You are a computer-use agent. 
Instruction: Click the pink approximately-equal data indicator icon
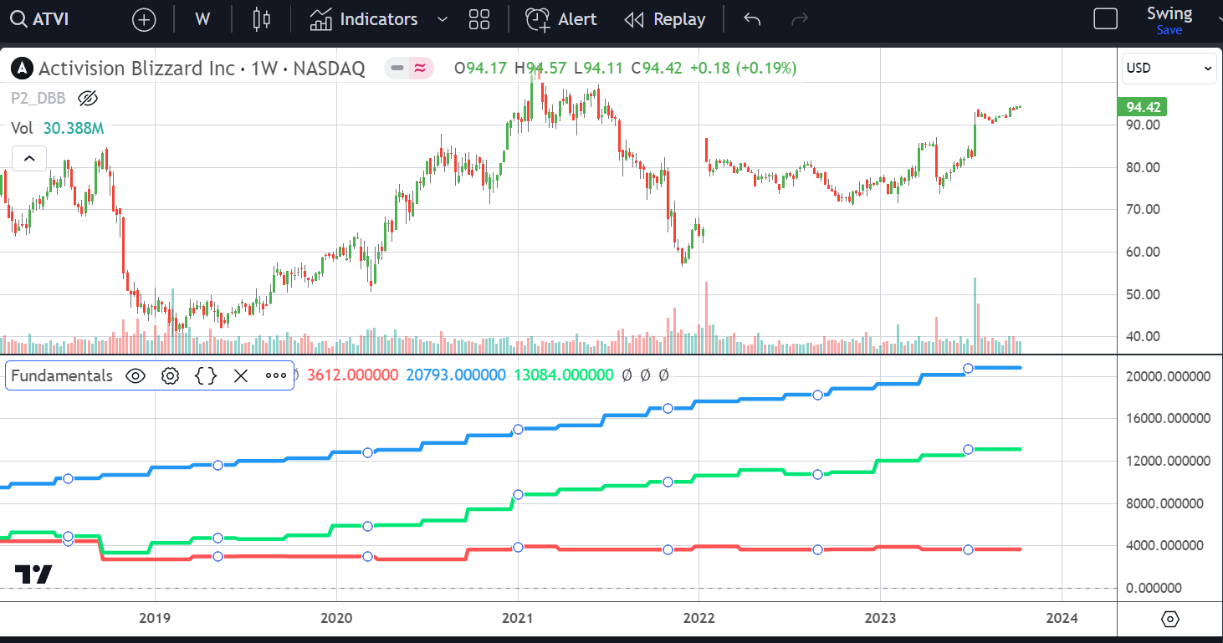[420, 68]
